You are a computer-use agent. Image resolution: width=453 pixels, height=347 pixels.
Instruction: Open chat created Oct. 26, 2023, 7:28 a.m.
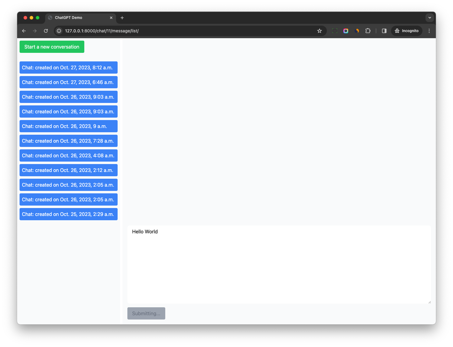point(68,141)
